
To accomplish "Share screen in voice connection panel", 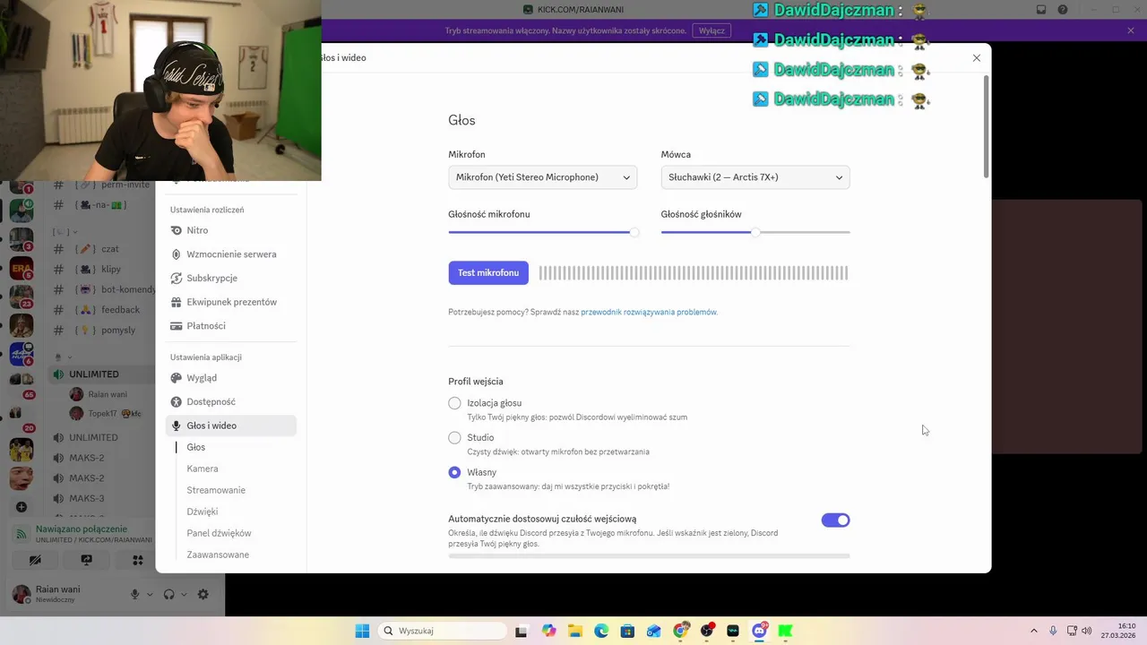I will 86,560.
